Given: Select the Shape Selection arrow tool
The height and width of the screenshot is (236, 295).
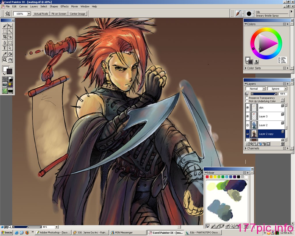Looking at the screenshot, I should pyautogui.click(x=10, y=48).
